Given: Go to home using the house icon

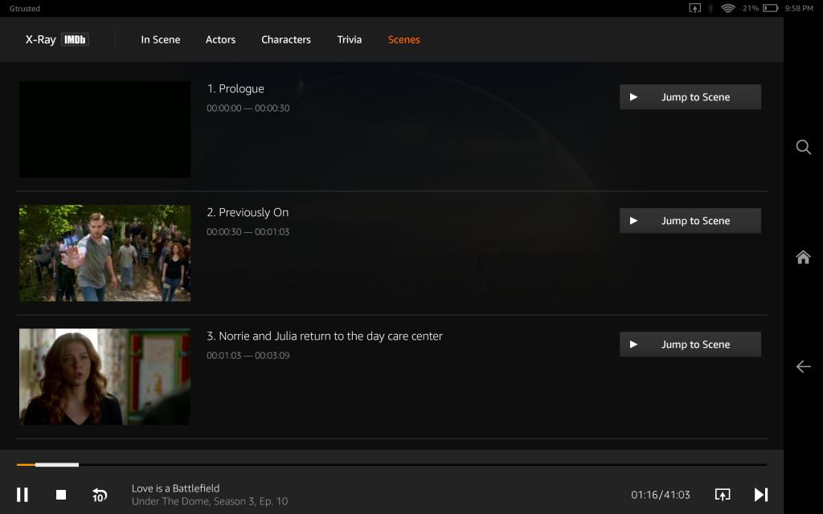Looking at the screenshot, I should click(804, 257).
